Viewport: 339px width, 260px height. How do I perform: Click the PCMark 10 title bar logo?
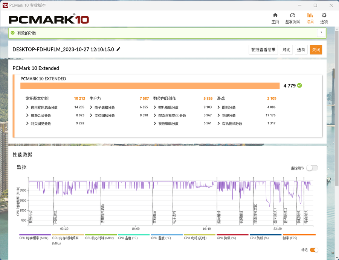point(5,5)
